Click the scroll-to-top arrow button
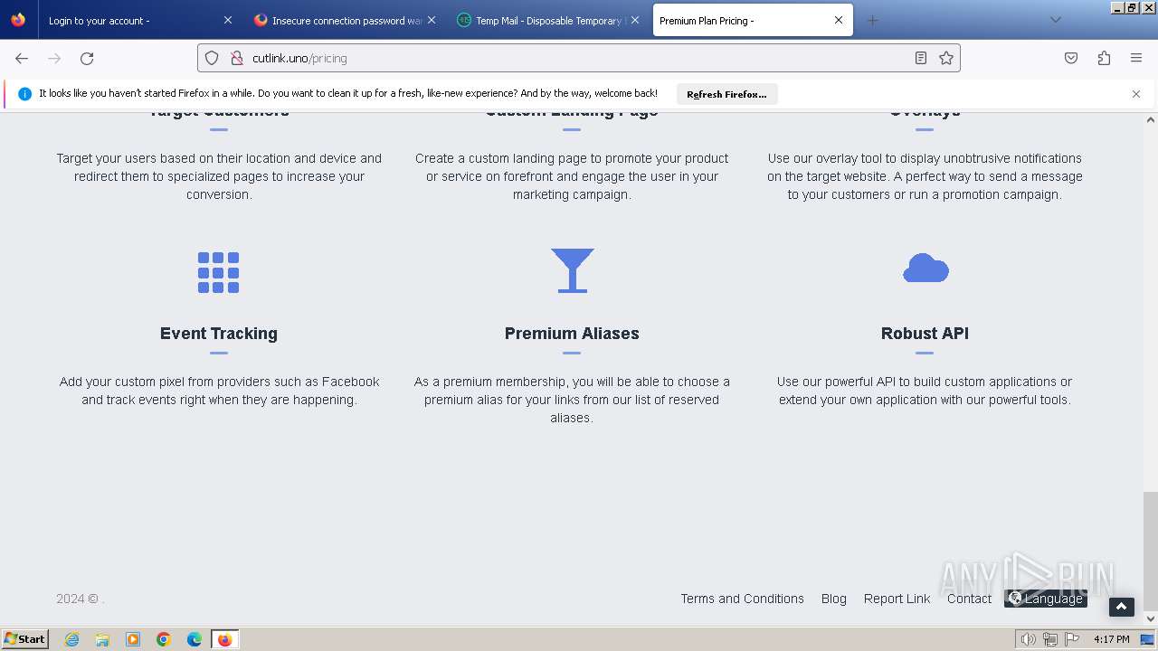The width and height of the screenshot is (1158, 651). coord(1122,608)
